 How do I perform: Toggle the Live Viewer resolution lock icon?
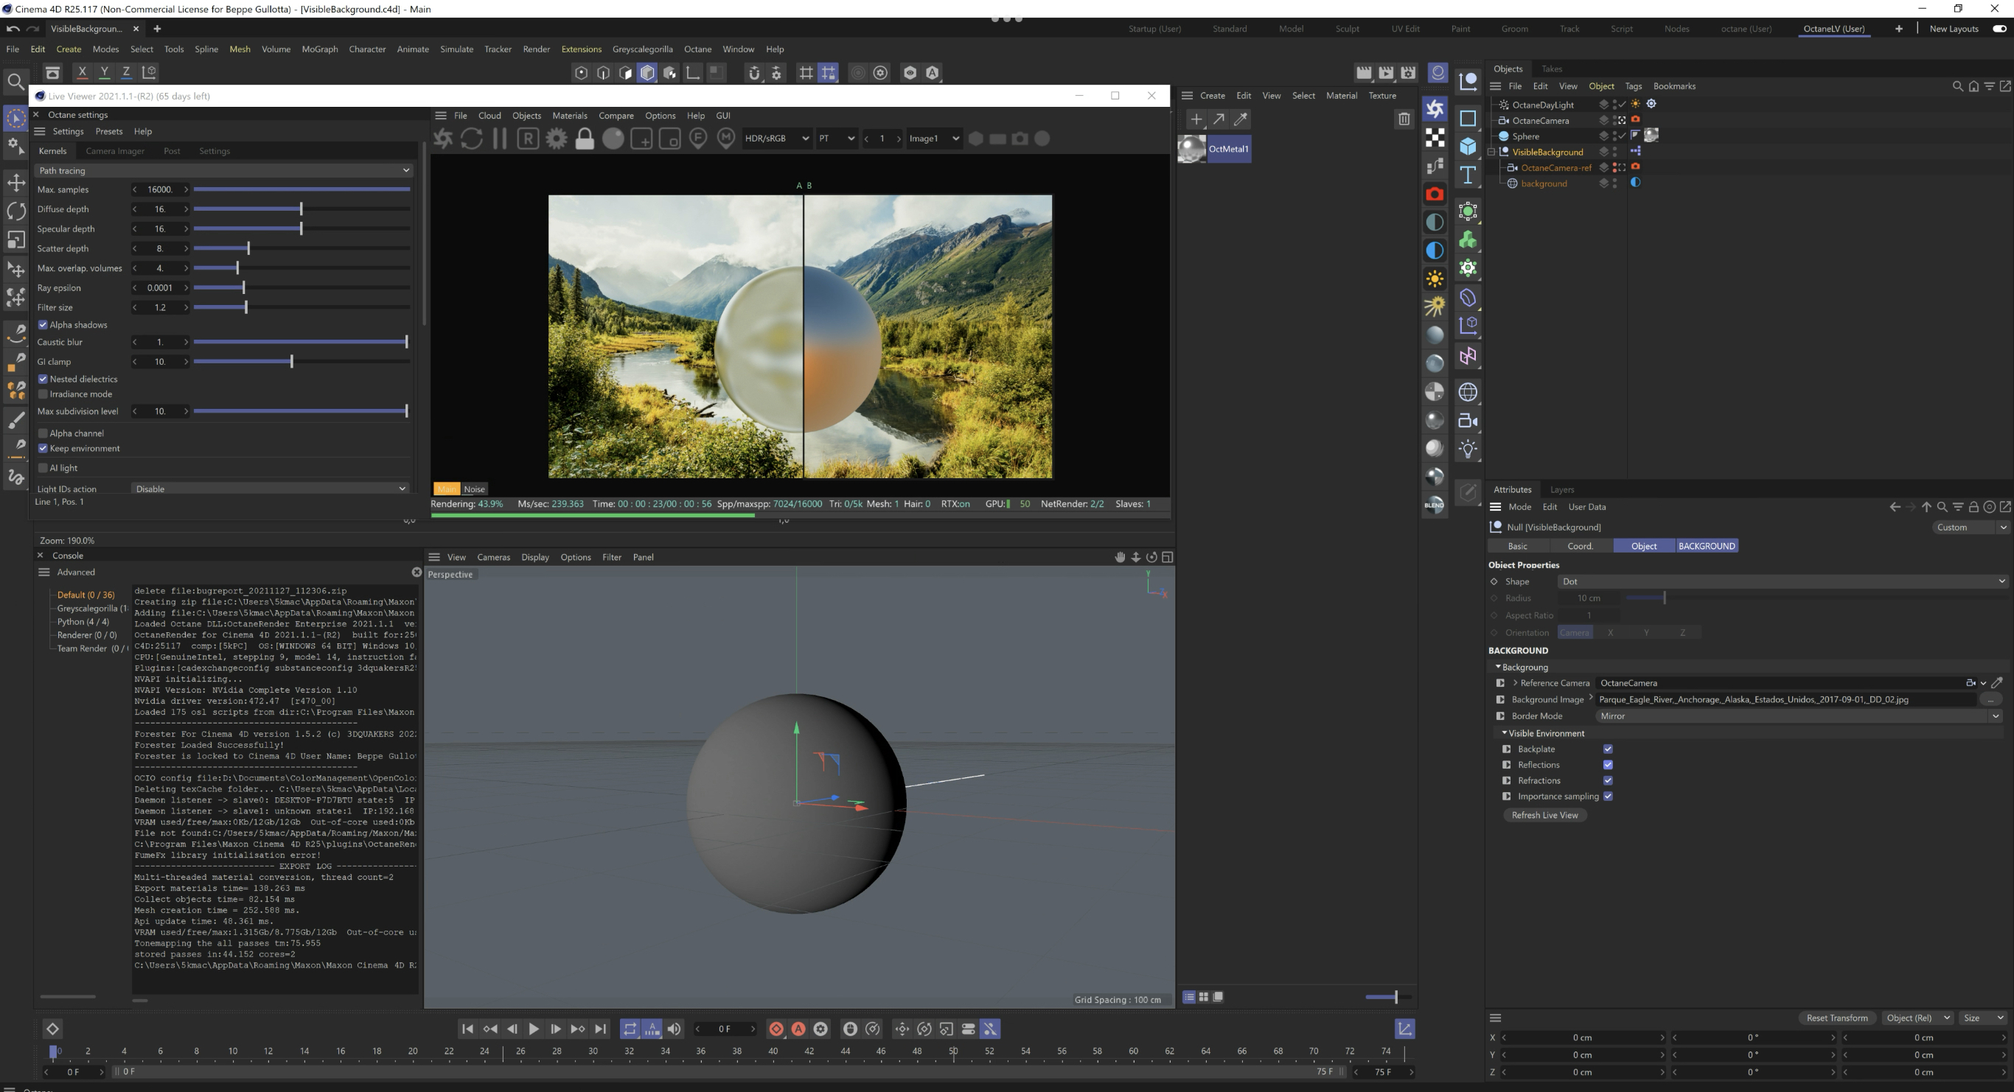point(585,139)
